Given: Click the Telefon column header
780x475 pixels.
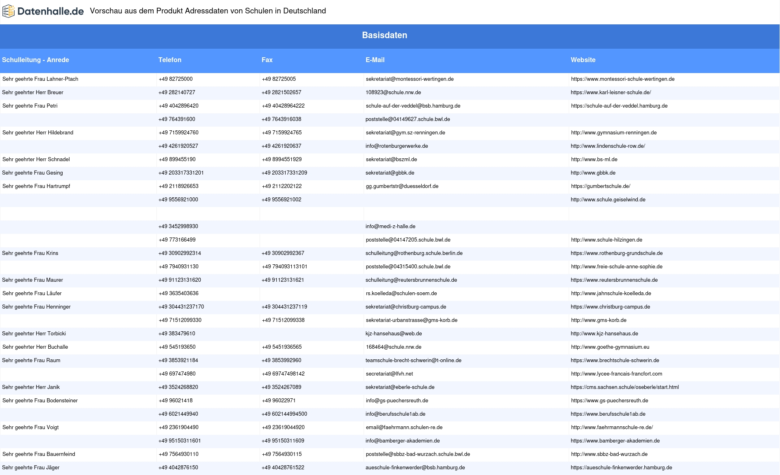Looking at the screenshot, I should pos(170,60).
